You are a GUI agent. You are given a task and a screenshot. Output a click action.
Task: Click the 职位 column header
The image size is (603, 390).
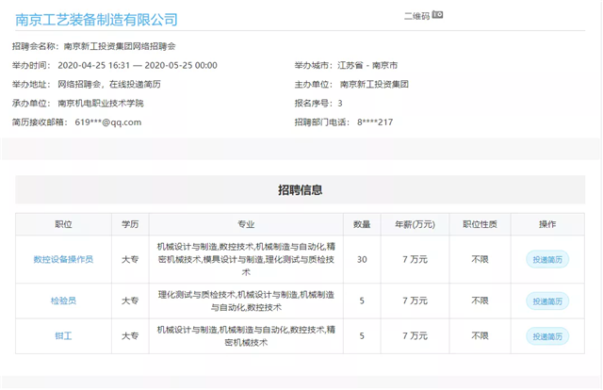[63, 224]
